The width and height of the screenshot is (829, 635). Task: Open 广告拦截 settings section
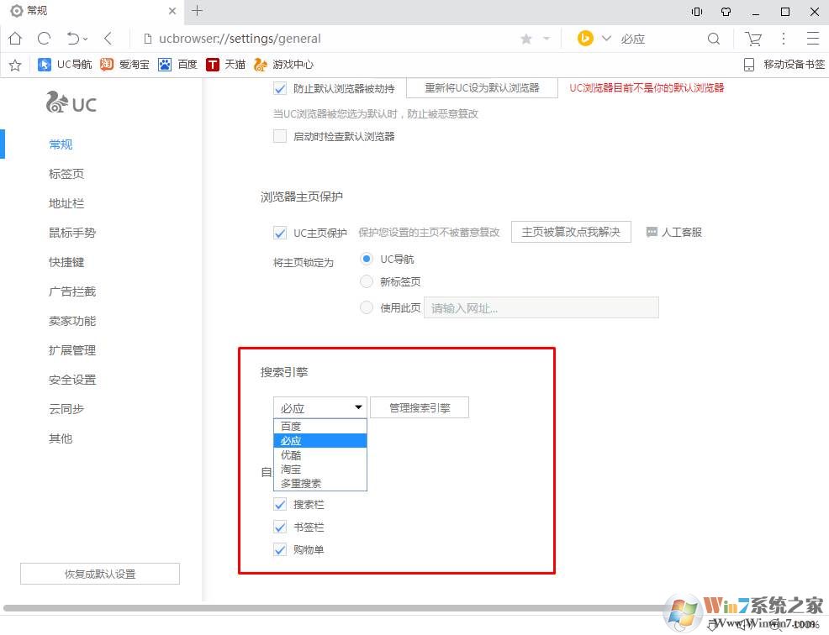click(x=72, y=291)
